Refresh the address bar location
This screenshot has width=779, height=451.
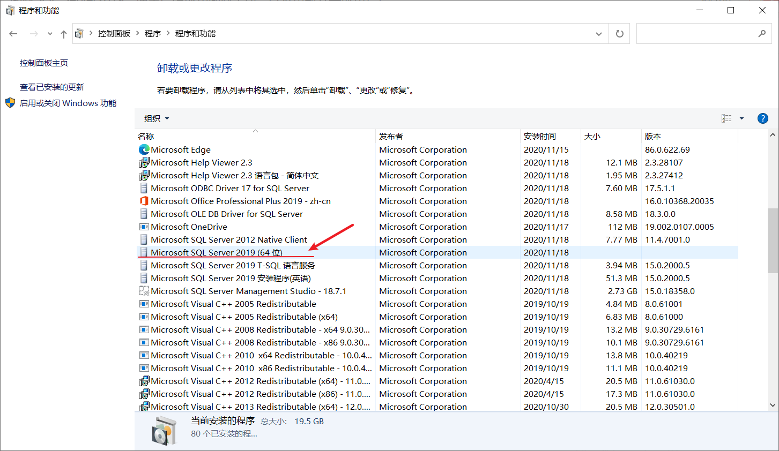pyautogui.click(x=620, y=33)
